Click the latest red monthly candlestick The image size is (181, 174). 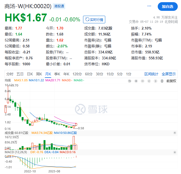pos(76,124)
